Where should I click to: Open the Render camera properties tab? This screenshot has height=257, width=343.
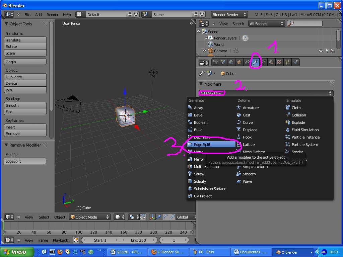tap(215, 62)
